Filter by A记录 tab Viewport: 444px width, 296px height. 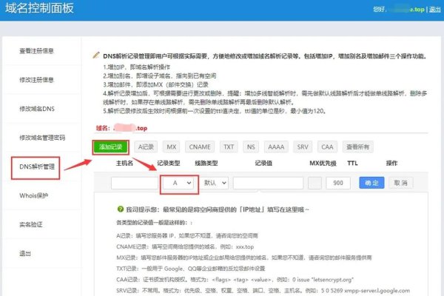click(146, 147)
